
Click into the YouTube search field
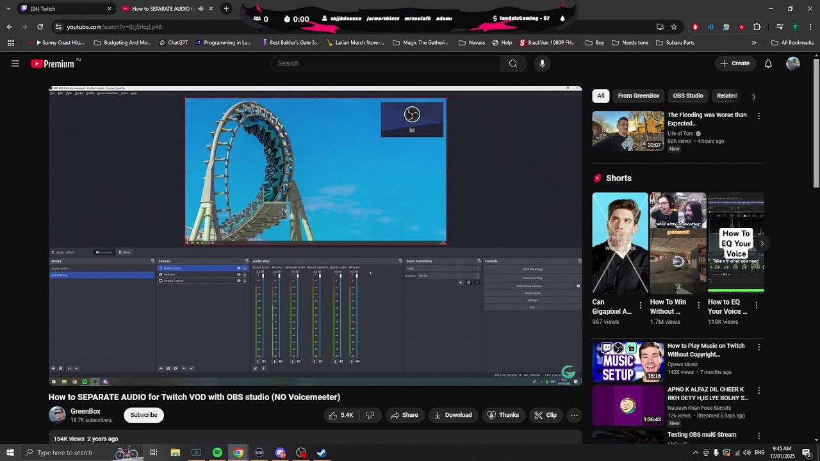point(385,63)
